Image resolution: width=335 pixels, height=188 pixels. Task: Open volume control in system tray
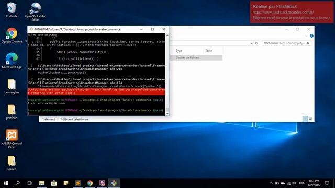click(x=294, y=183)
